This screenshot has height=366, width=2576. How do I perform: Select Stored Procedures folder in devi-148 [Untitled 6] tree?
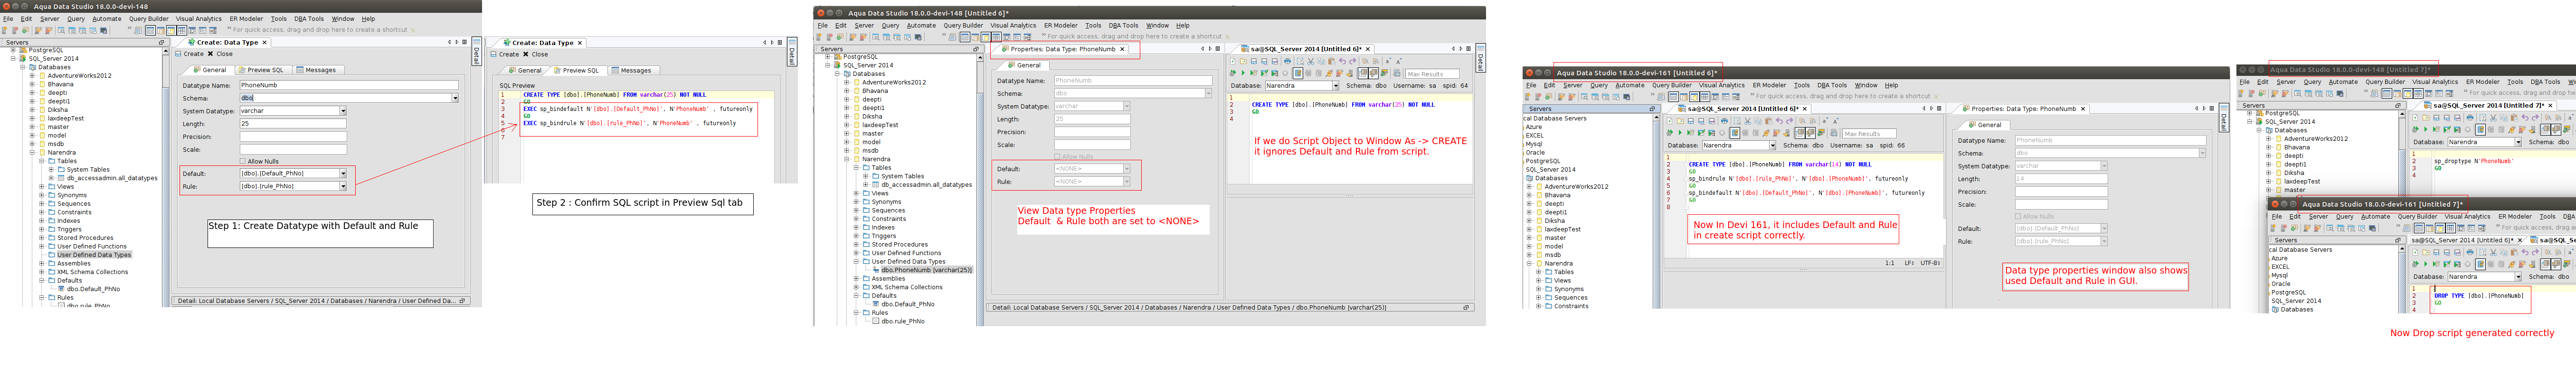(x=900, y=244)
